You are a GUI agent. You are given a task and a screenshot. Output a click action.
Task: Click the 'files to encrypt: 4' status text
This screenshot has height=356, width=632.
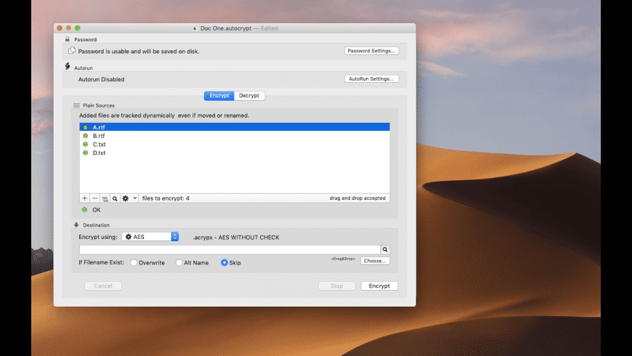[166, 198]
